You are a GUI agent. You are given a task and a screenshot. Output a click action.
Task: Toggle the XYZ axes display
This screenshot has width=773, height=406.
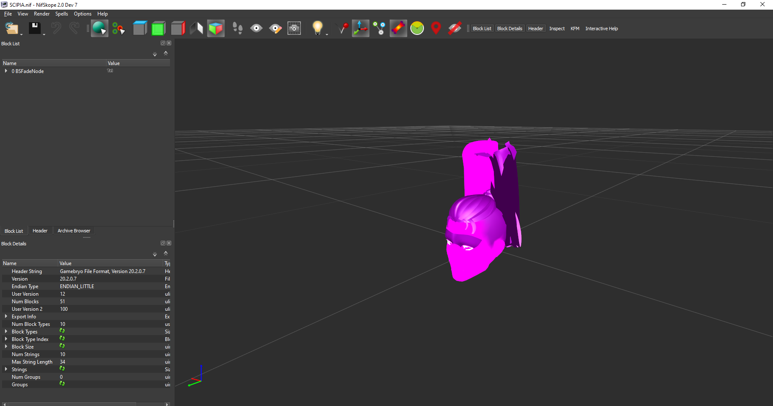pos(360,29)
